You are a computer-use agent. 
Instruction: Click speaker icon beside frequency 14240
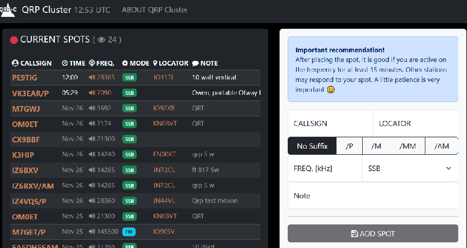click(92, 154)
